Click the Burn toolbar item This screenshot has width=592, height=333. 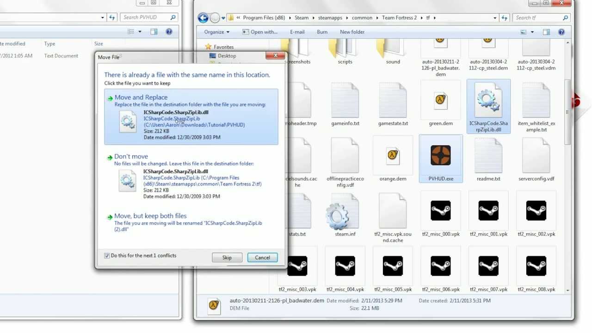[x=322, y=32]
